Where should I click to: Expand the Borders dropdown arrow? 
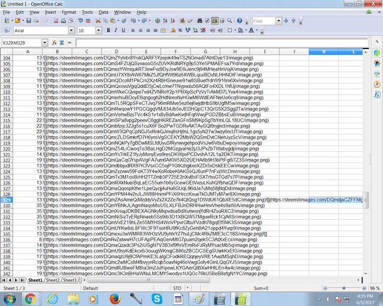(235, 30)
